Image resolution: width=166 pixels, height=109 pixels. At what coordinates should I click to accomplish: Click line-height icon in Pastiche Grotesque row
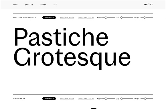(x=118, y=17)
